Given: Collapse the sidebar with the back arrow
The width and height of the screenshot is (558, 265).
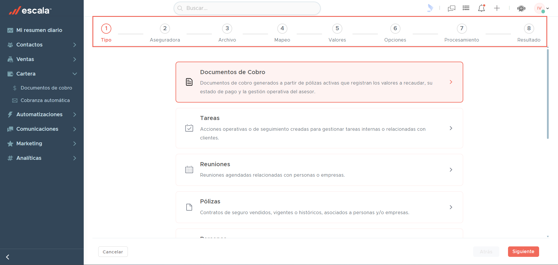Looking at the screenshot, I should coord(8,257).
